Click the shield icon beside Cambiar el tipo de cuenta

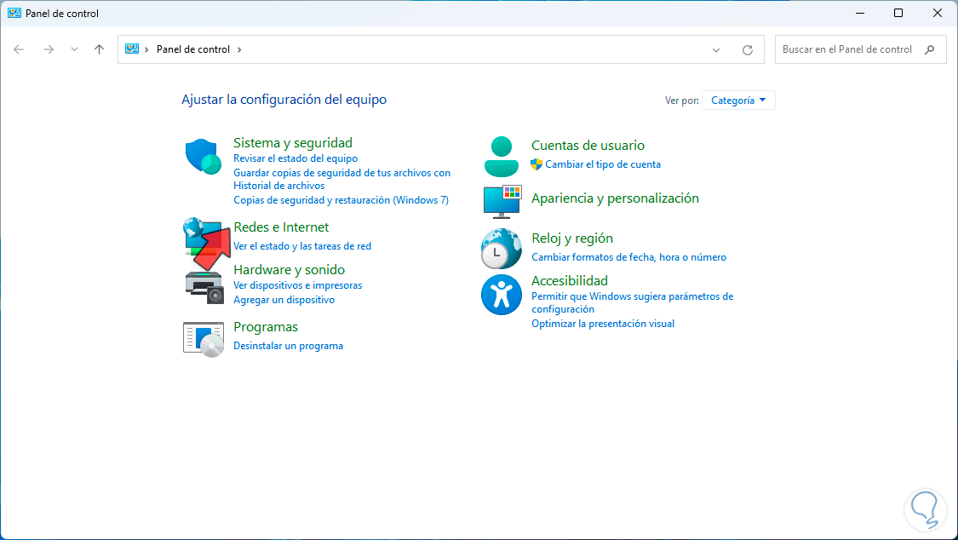click(x=536, y=164)
